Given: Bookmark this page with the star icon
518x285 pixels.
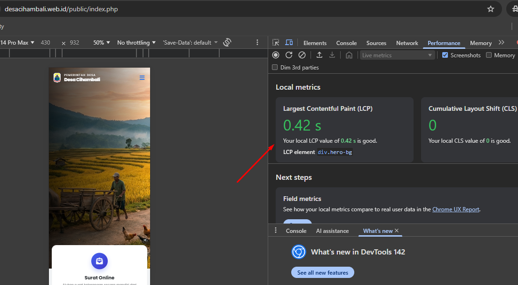Looking at the screenshot, I should click(491, 9).
